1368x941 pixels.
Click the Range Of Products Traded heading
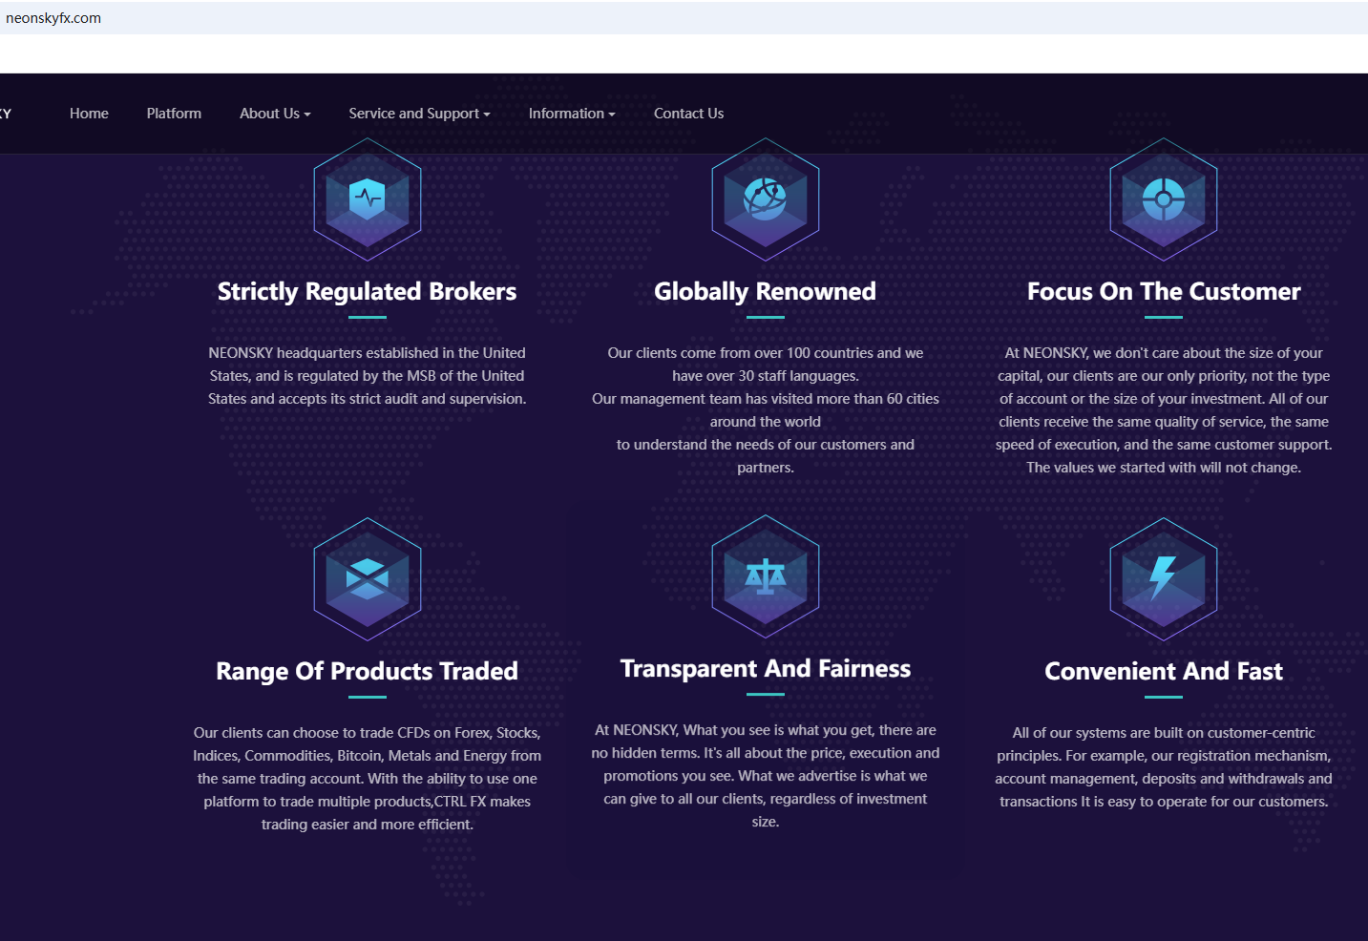[368, 671]
